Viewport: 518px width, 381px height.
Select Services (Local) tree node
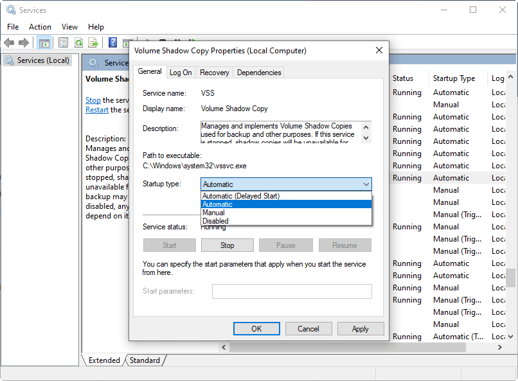37,60
